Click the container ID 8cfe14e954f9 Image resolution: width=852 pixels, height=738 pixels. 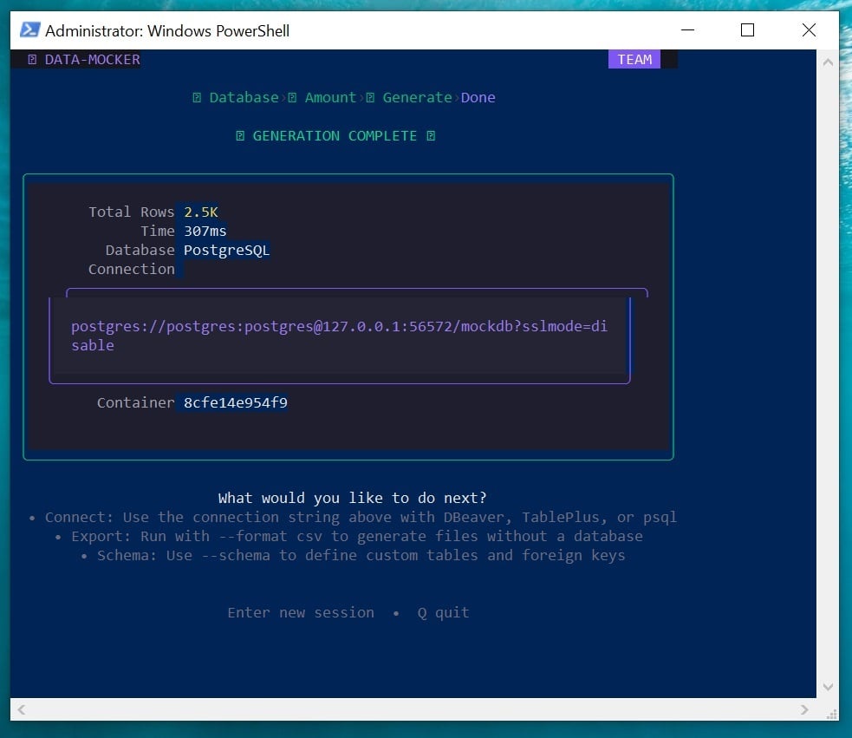click(235, 402)
